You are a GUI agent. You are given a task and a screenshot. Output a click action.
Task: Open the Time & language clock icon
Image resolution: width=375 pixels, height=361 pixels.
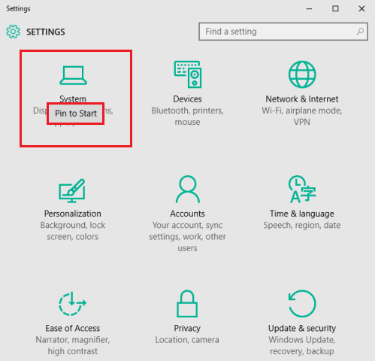pos(302,190)
